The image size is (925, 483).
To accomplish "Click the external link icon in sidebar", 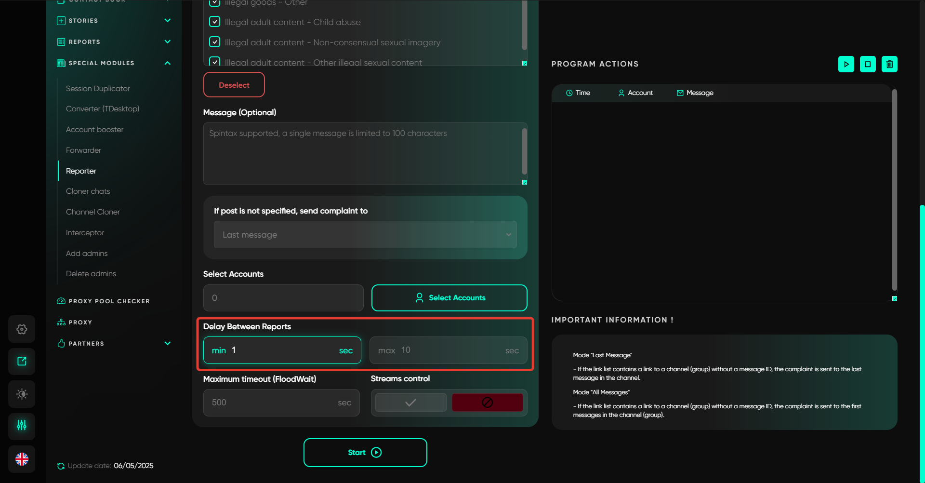I will point(22,362).
